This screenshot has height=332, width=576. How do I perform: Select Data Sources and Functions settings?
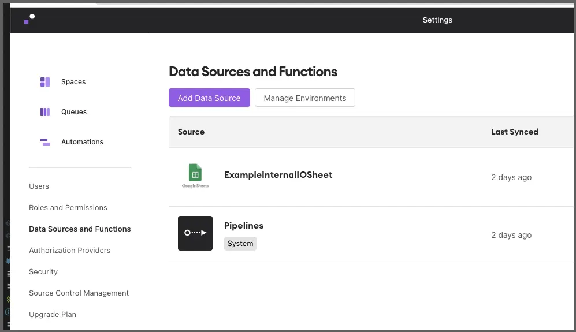click(80, 229)
